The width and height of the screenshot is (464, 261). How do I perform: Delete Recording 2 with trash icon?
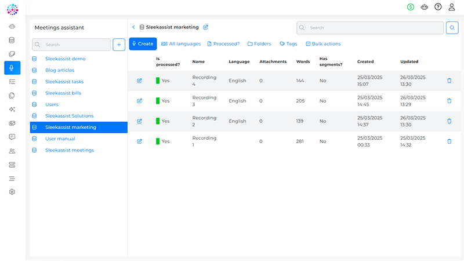(449, 121)
